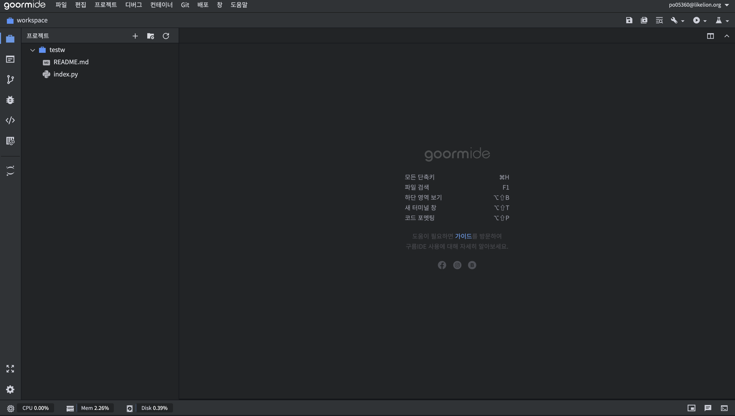
Task: Toggle the bottom layout panel icon
Action: (691, 408)
